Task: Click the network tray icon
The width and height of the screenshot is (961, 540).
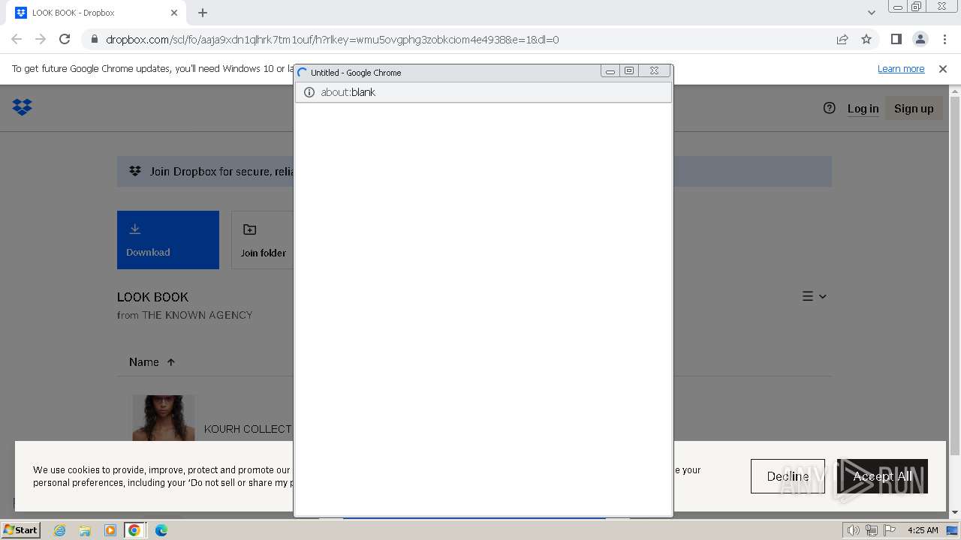Action: click(872, 530)
